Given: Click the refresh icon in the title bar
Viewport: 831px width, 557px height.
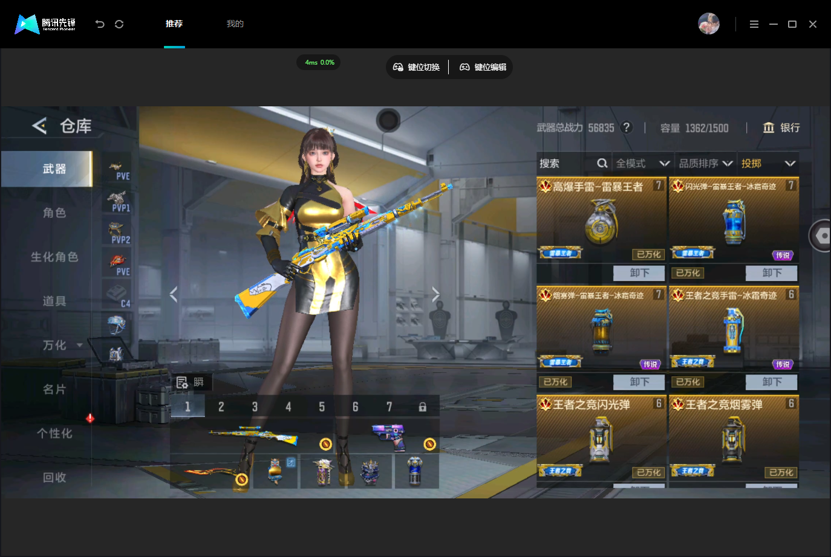Looking at the screenshot, I should (119, 24).
